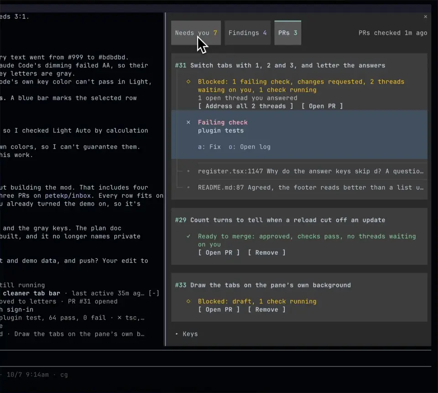This screenshot has height=393, width=438.
Task: Click the Ready to merge status text
Action: (x=307, y=241)
